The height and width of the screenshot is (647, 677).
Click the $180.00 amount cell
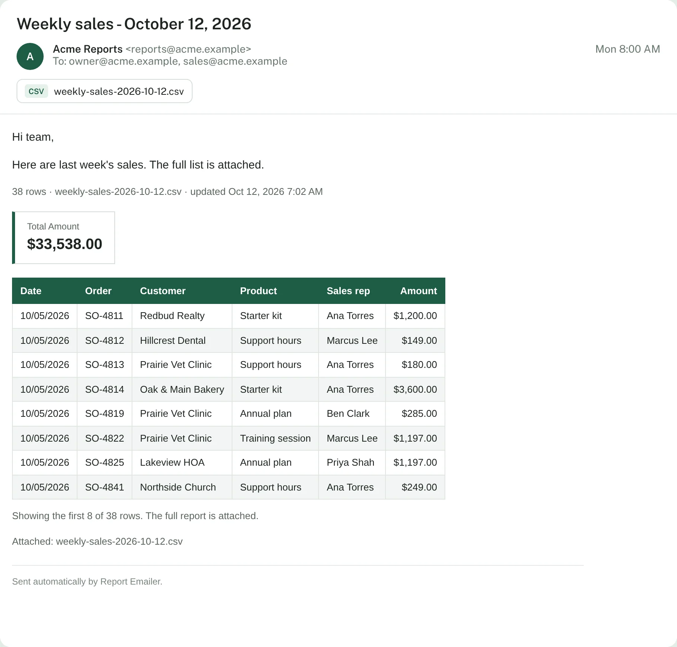415,365
